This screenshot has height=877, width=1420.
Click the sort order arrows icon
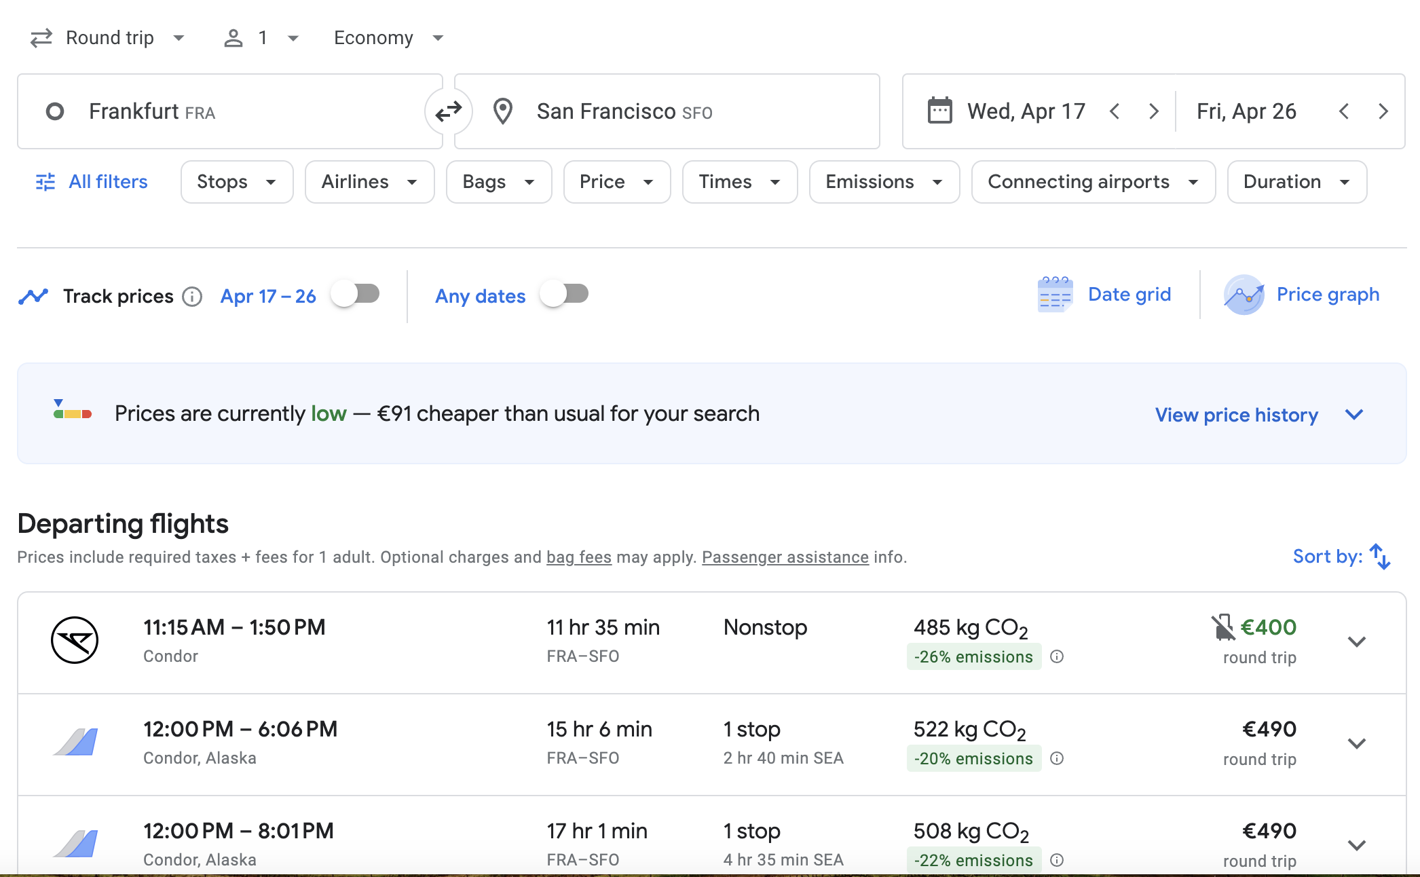pyautogui.click(x=1380, y=557)
